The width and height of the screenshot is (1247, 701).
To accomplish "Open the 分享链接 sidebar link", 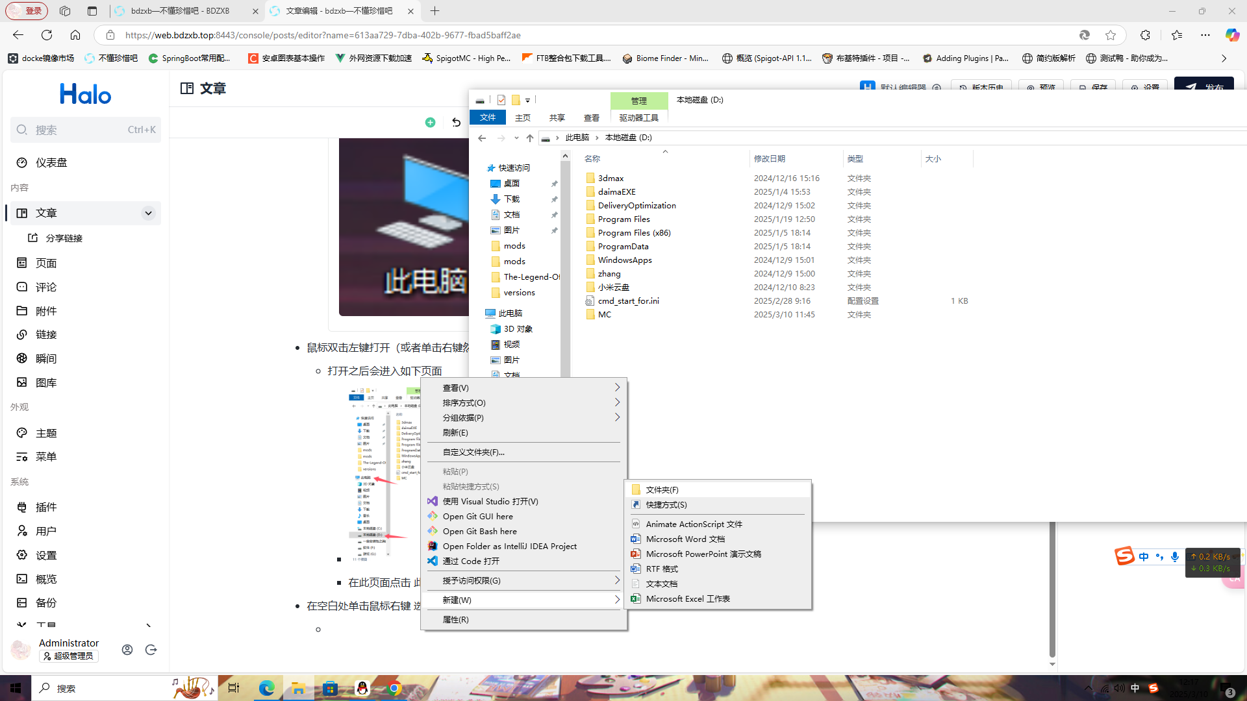I will pyautogui.click(x=64, y=238).
